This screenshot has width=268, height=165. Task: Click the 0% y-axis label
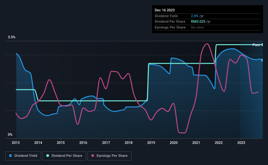[10, 134]
